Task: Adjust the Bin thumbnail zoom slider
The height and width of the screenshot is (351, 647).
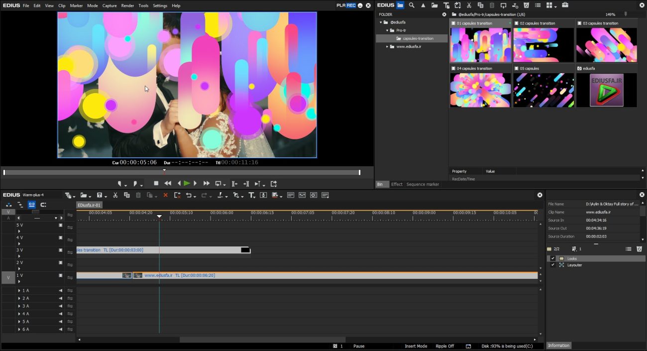Action: pos(626,14)
